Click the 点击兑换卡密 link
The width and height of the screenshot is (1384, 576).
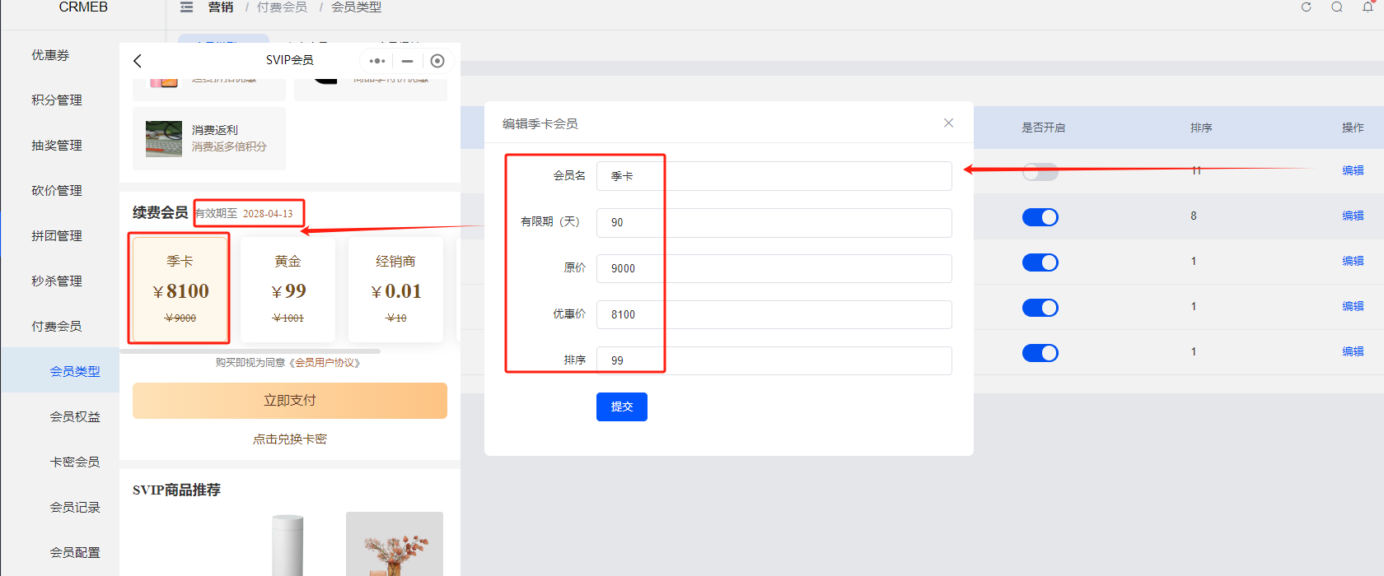(x=290, y=439)
